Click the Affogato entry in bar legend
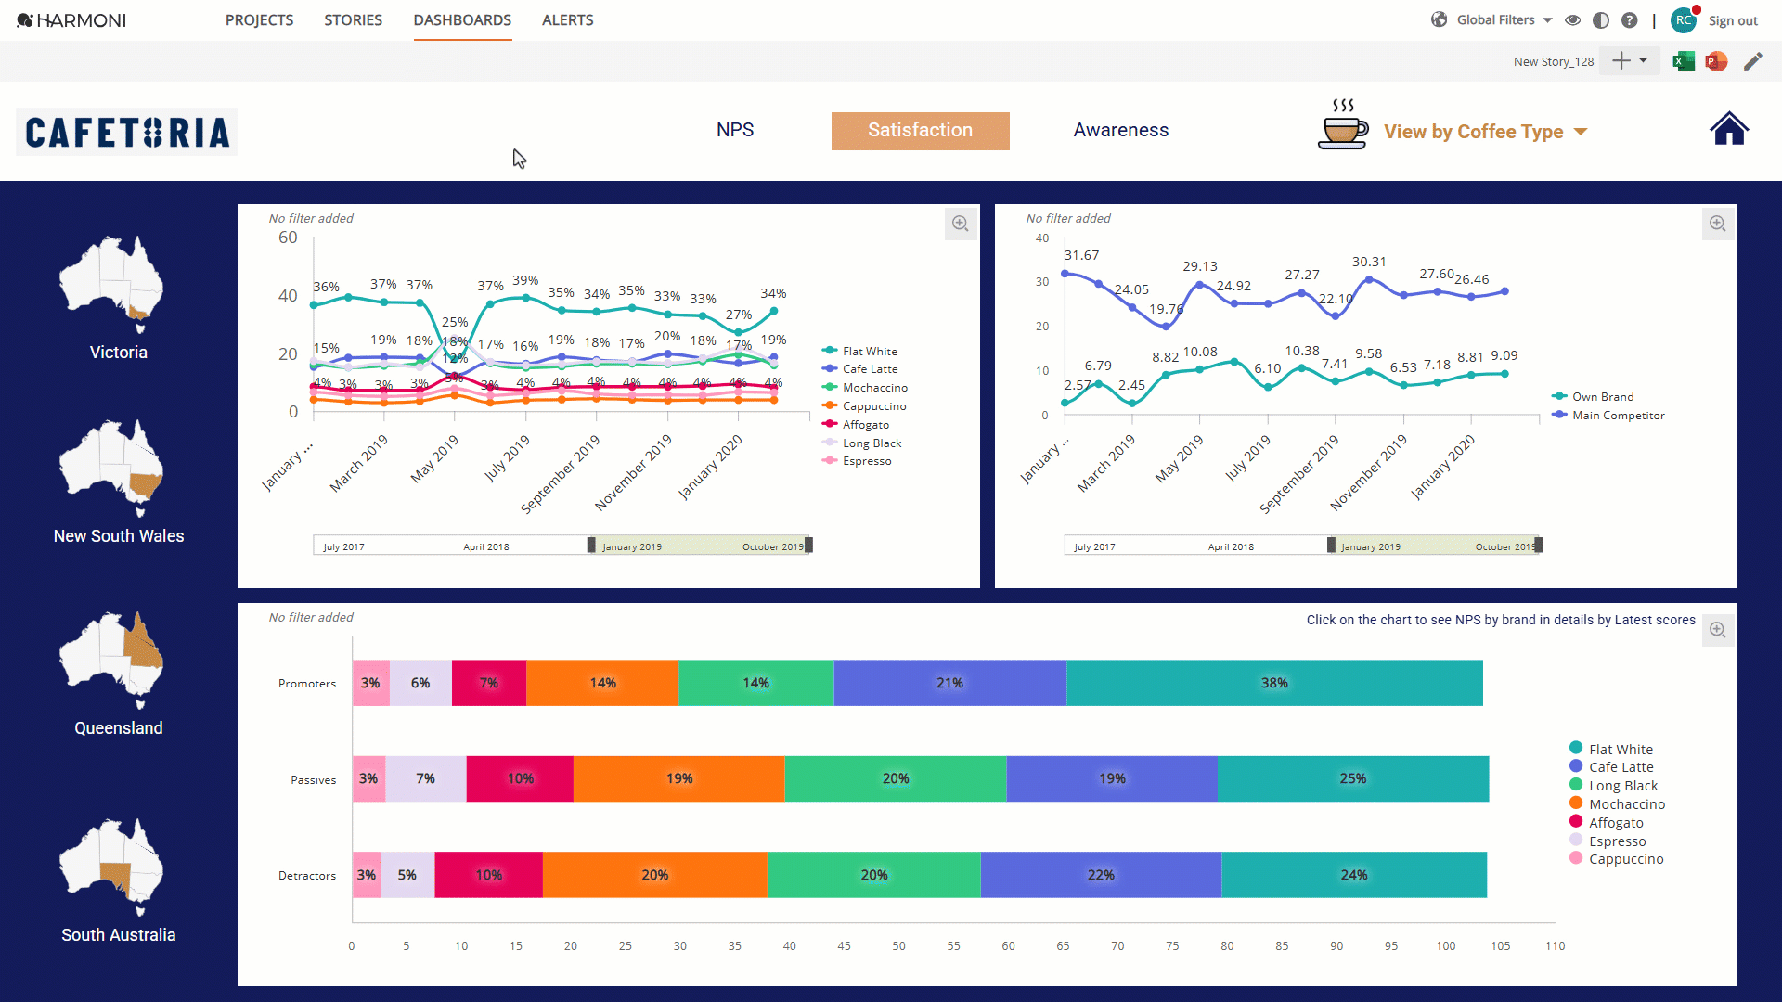The image size is (1782, 1002). (1607, 822)
